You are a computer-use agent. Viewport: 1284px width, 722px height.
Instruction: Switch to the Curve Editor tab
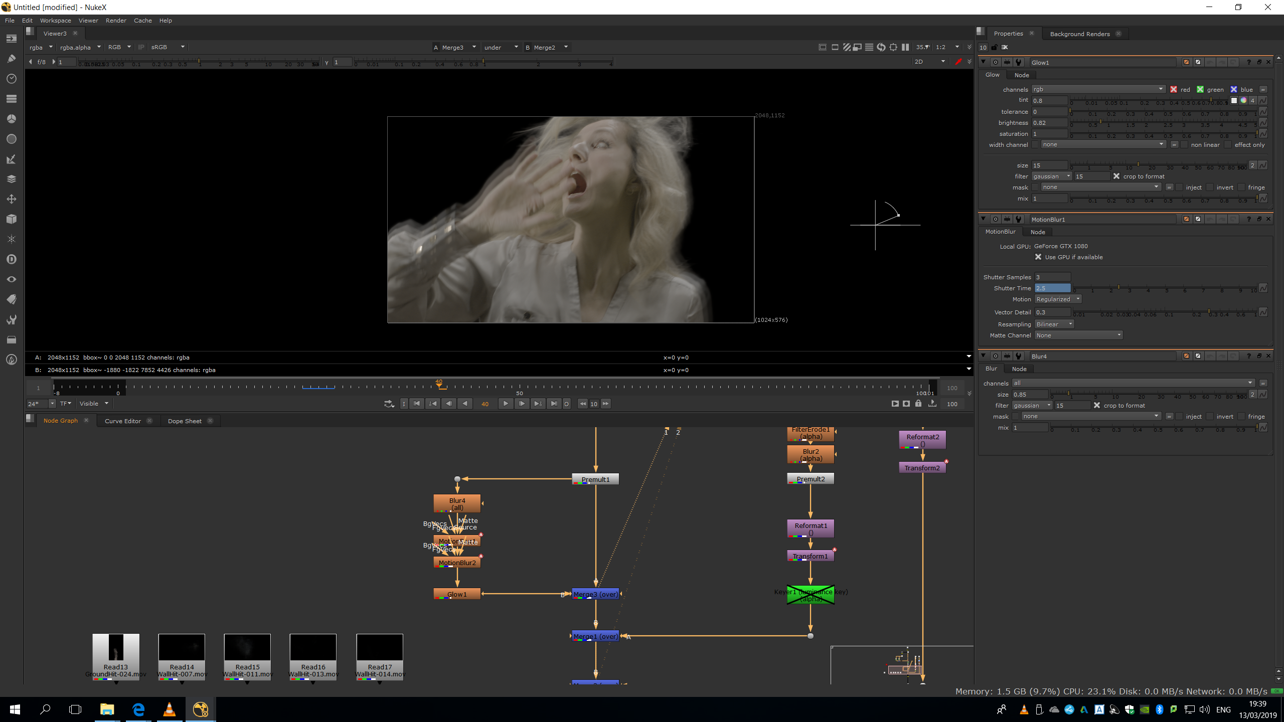[123, 421]
